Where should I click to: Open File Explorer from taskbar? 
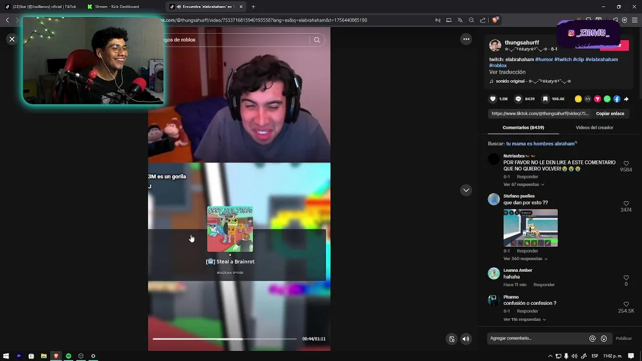click(x=44, y=356)
